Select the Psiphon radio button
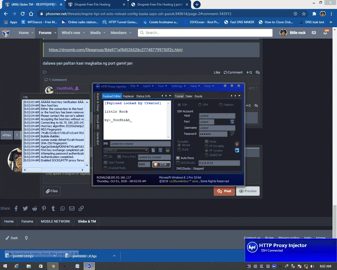The image size is (337, 270). click(221, 105)
